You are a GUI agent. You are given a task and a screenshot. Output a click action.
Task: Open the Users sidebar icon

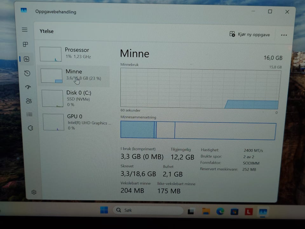pyautogui.click(x=29, y=101)
